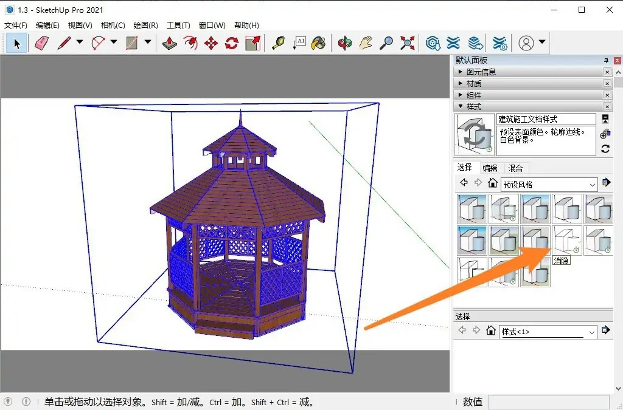The image size is (623, 410).
Task: Switch to the 混合 styles tab
Action: (x=515, y=168)
